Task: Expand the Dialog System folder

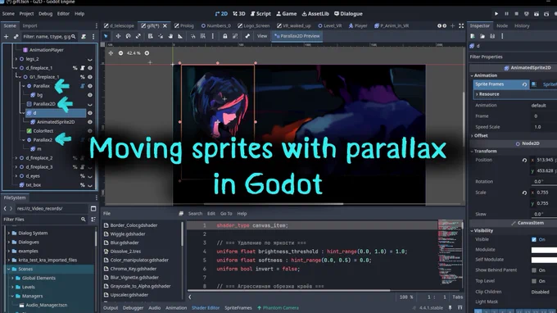Action: [x=9, y=233]
